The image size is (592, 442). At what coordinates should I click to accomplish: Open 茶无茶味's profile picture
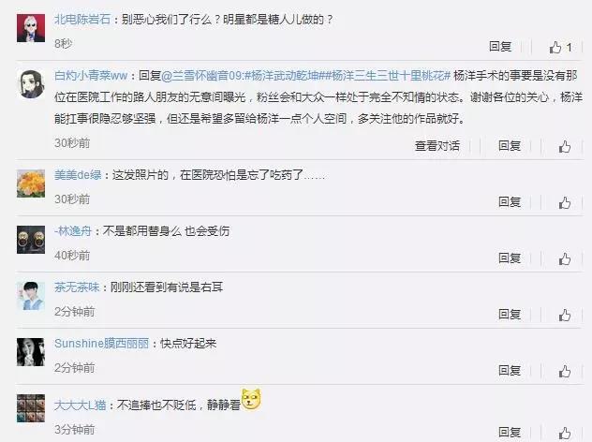(31, 296)
